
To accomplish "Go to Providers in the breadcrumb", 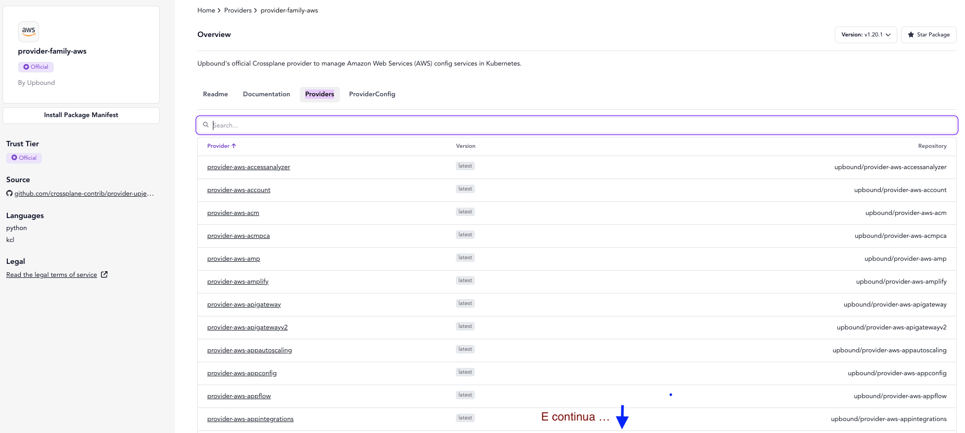I will tap(238, 10).
